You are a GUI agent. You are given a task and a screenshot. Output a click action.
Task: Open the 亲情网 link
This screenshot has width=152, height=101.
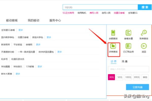[29, 44]
